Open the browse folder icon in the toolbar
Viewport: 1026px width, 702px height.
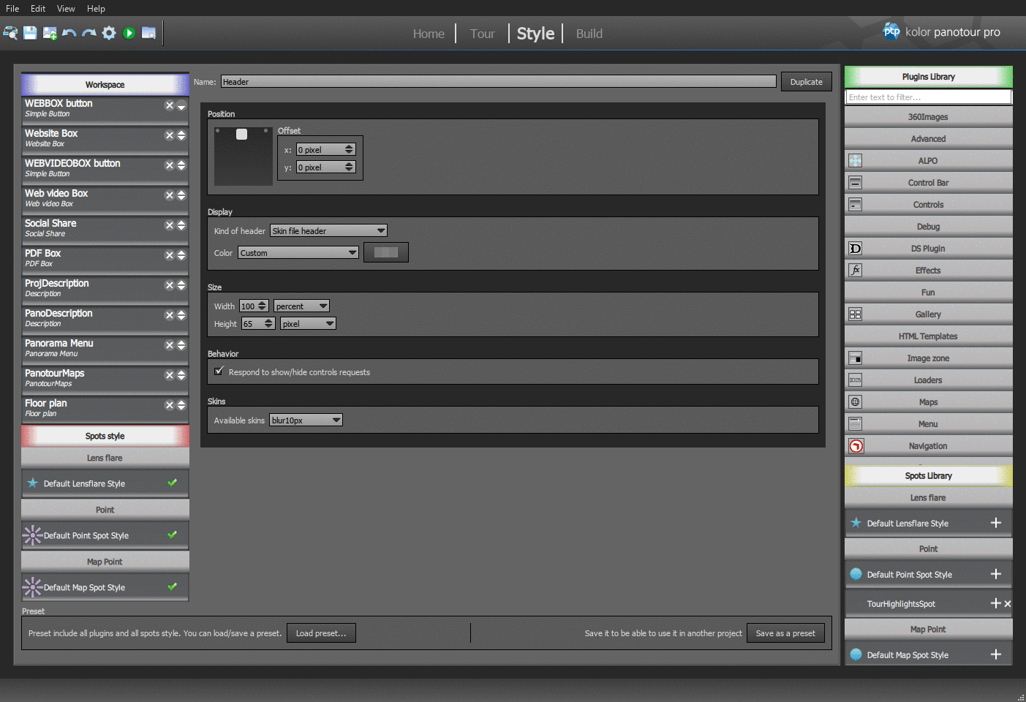pos(148,33)
